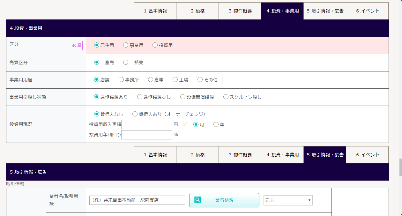Click the 投資用収入実績 input field
This screenshot has height=216, width=402.
tap(147, 125)
